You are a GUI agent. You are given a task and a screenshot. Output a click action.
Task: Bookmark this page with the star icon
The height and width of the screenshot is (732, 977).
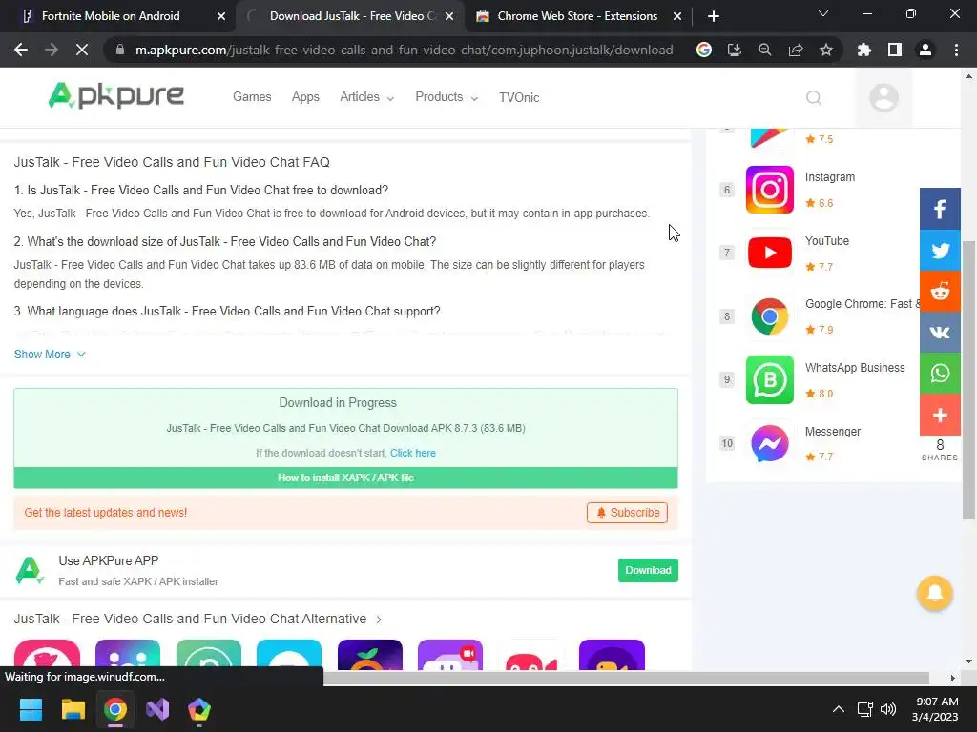(826, 50)
